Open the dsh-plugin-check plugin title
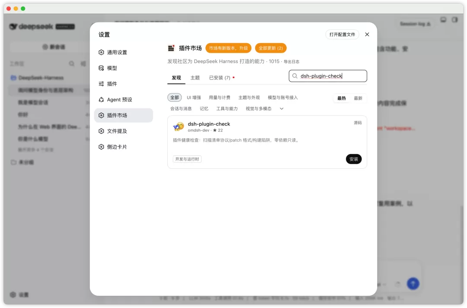Viewport: 467px width, 308px height. pyautogui.click(x=209, y=124)
